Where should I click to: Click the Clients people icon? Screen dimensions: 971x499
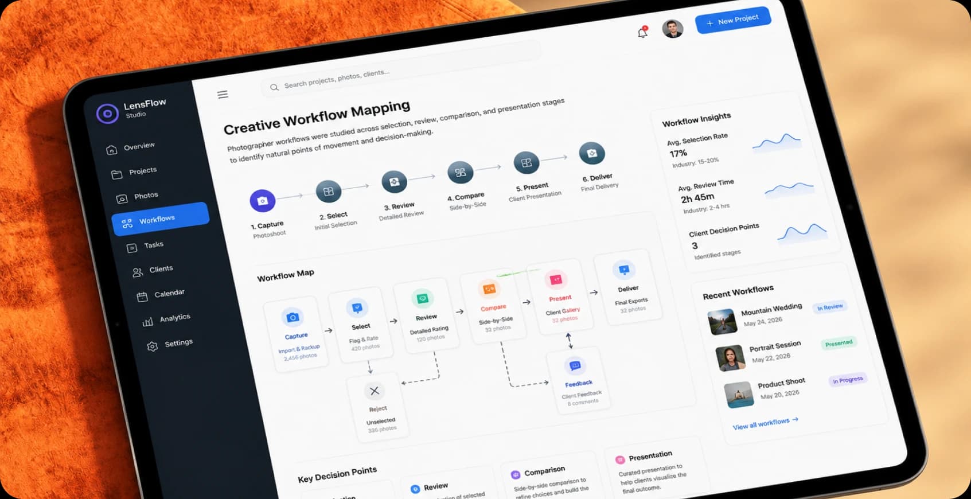(x=138, y=273)
